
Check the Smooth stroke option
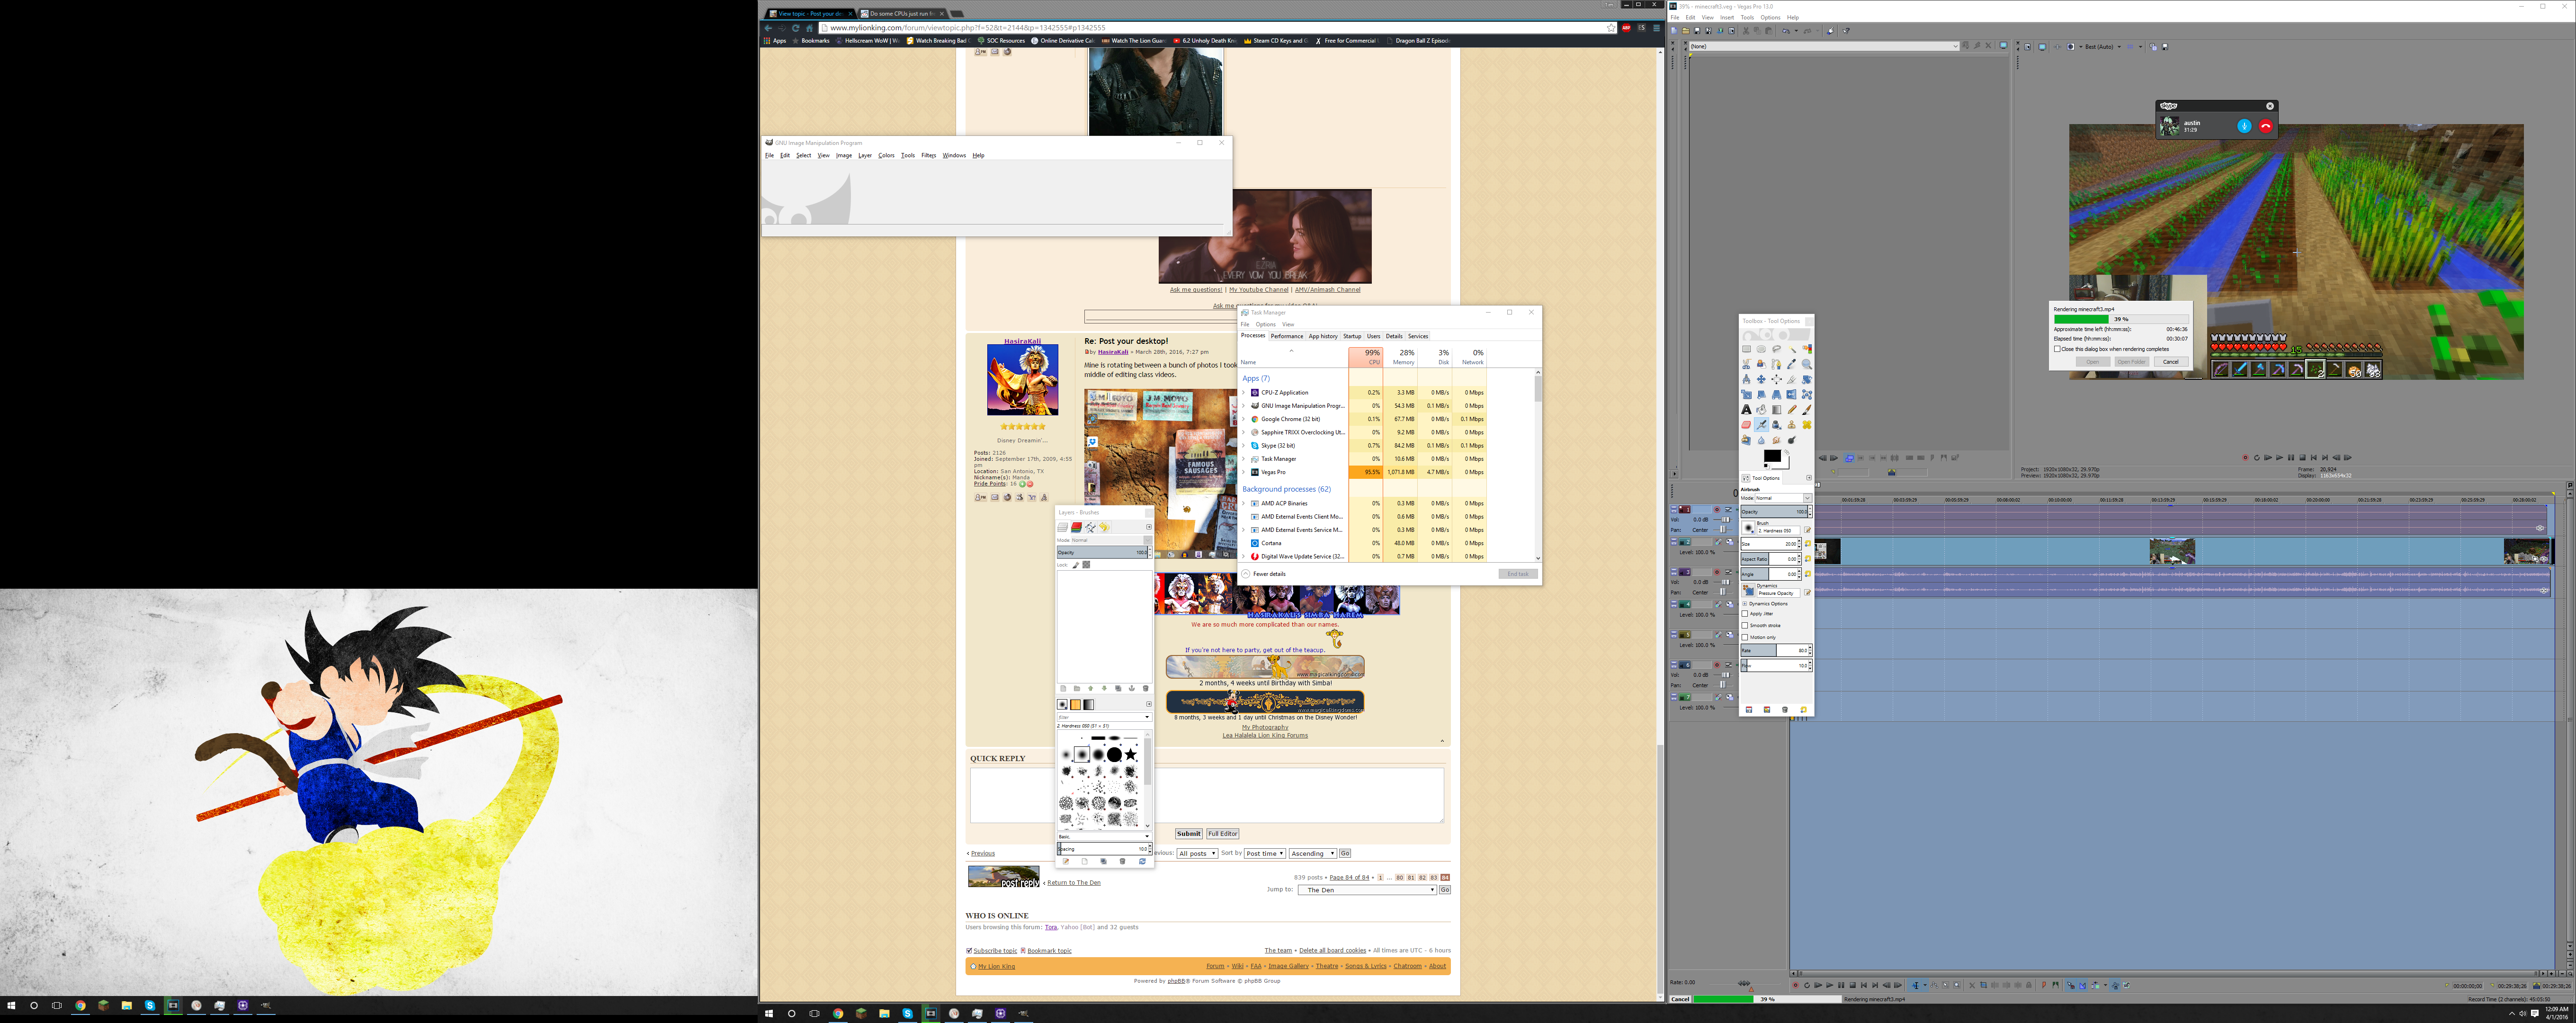1746,625
